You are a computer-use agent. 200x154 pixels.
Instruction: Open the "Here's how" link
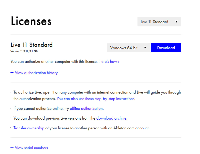[x=107, y=61]
